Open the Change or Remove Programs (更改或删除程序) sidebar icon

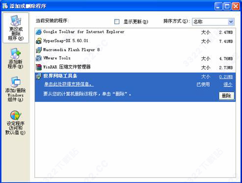coord(16,28)
